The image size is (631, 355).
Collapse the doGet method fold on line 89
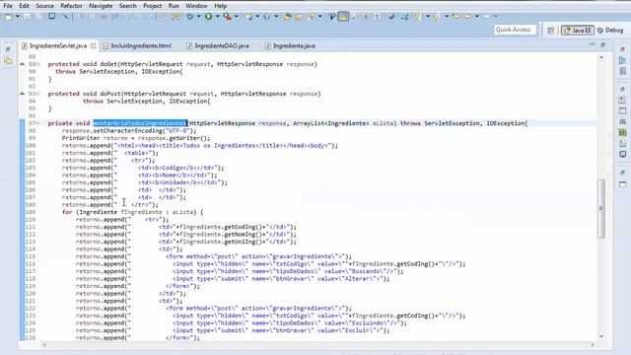tap(38, 64)
